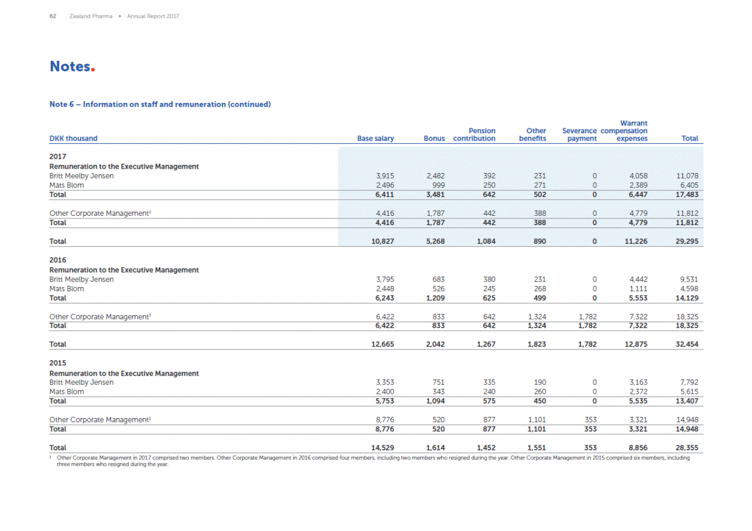The image size is (752, 531).
Task: Click the 2016 year label in table
Action: pyautogui.click(x=58, y=260)
